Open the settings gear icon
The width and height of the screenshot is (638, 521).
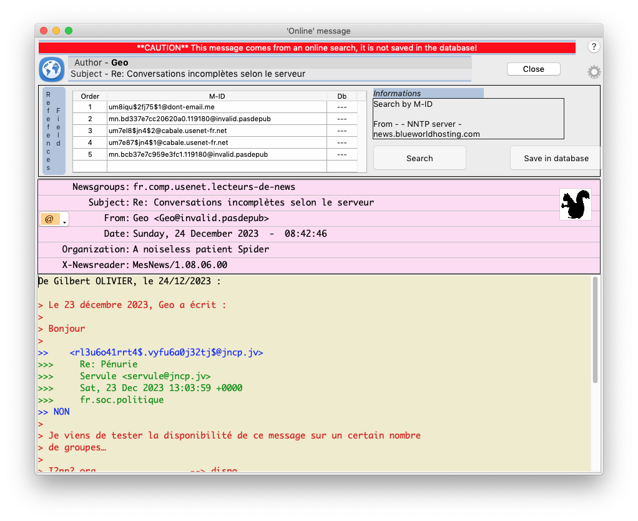point(594,72)
